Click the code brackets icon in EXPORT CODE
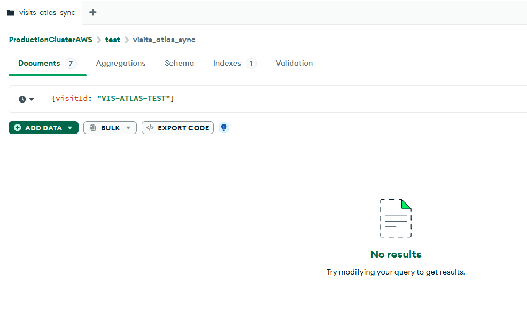Viewport: 527px width, 313px height. [x=150, y=128]
